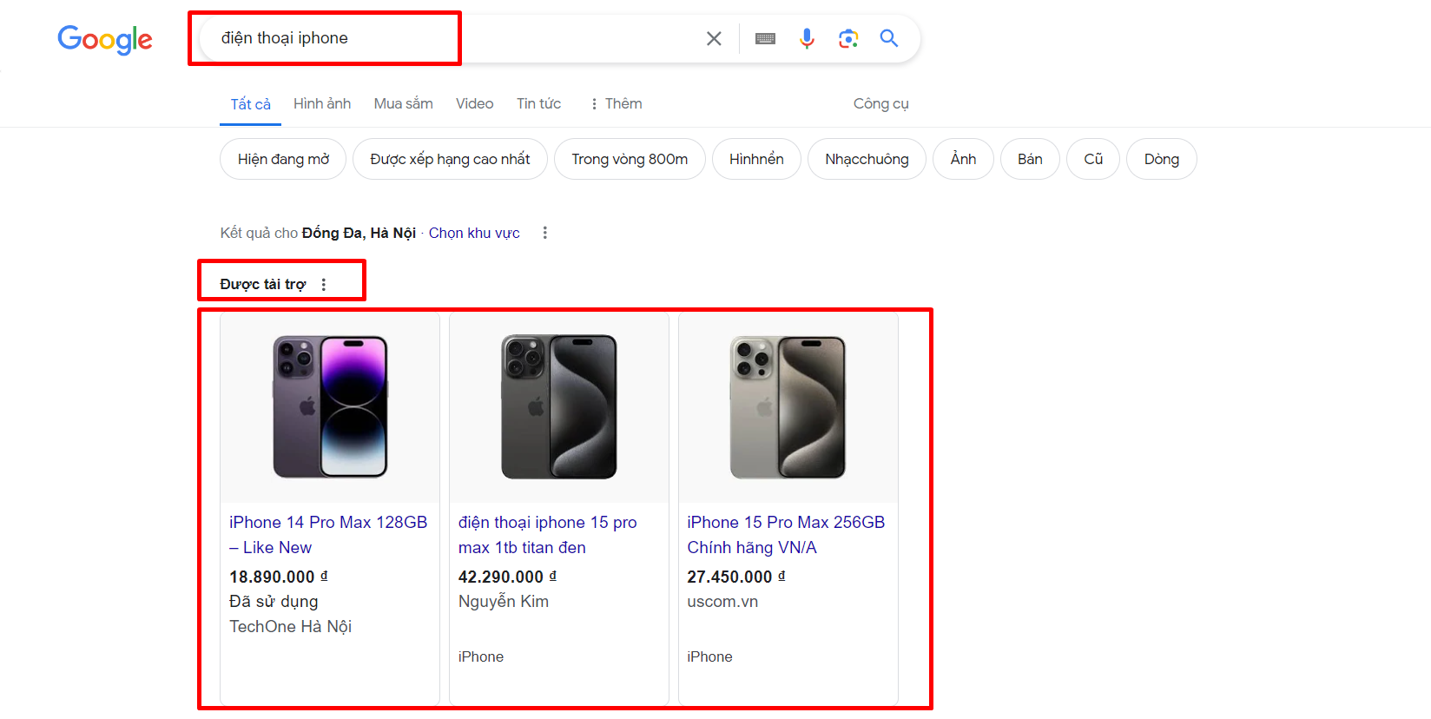The height and width of the screenshot is (719, 1431).
Task: Click iPhone label under Nguyễn Kim card
Action: [x=481, y=656]
